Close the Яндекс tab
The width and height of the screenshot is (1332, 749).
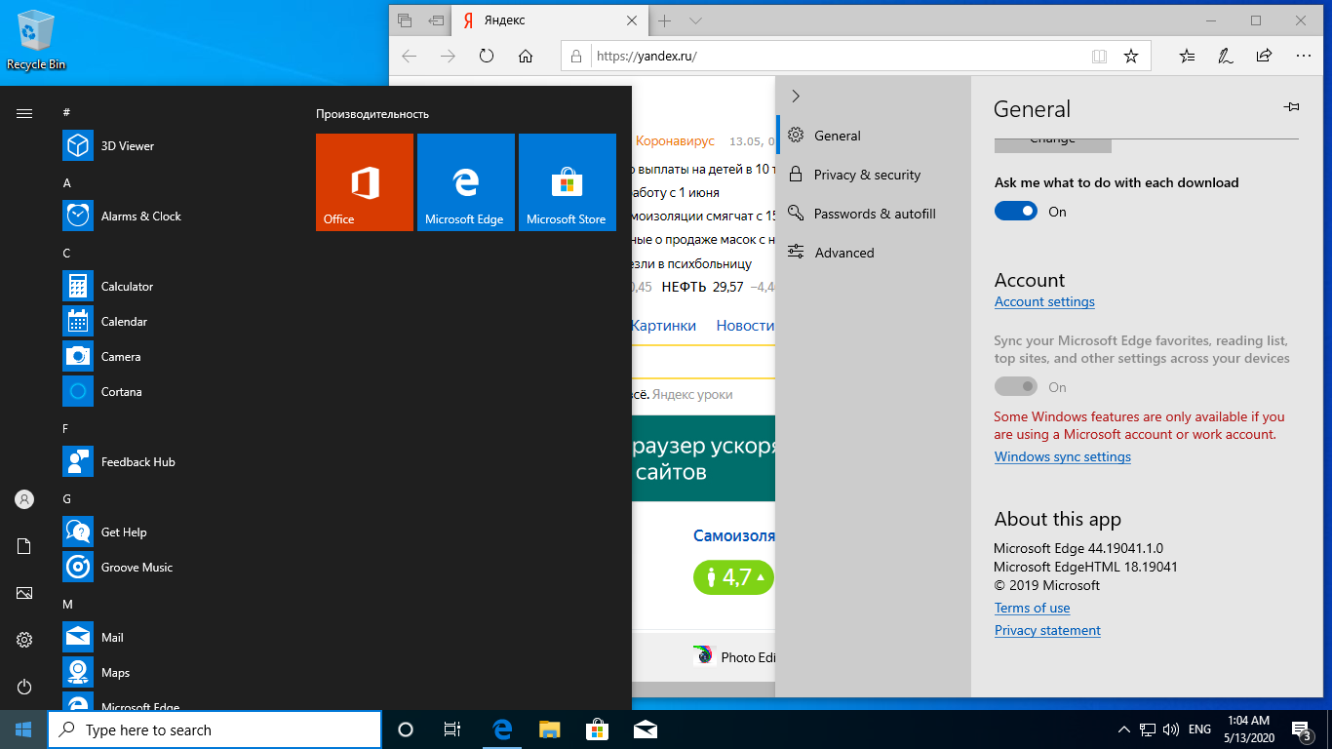pos(632,20)
